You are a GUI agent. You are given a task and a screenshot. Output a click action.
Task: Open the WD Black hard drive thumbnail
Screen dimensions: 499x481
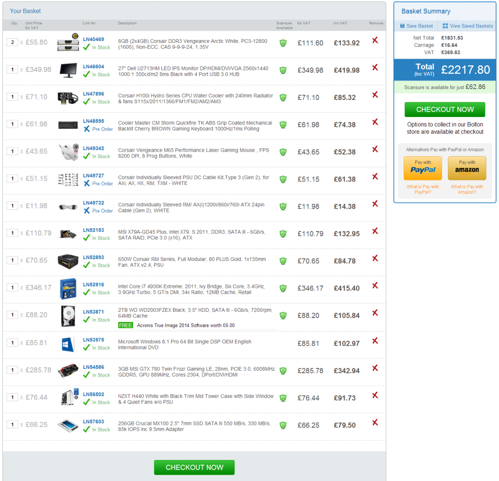[68, 316]
